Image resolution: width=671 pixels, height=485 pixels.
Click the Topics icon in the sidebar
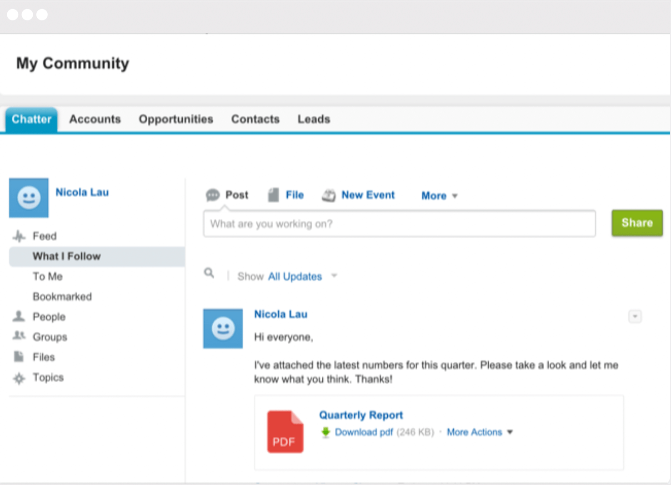tap(19, 378)
